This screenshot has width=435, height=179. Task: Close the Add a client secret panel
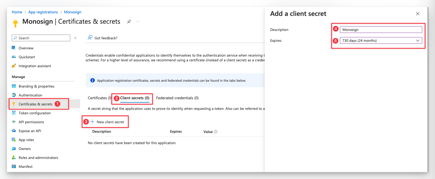click(x=417, y=14)
